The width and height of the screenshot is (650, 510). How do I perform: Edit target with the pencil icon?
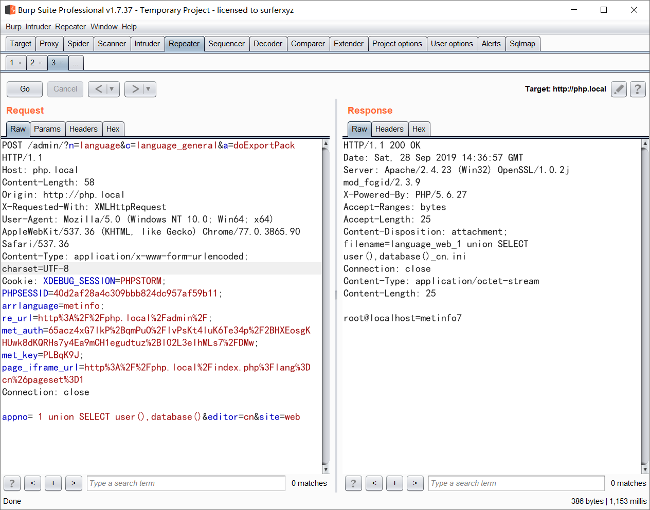click(x=619, y=89)
